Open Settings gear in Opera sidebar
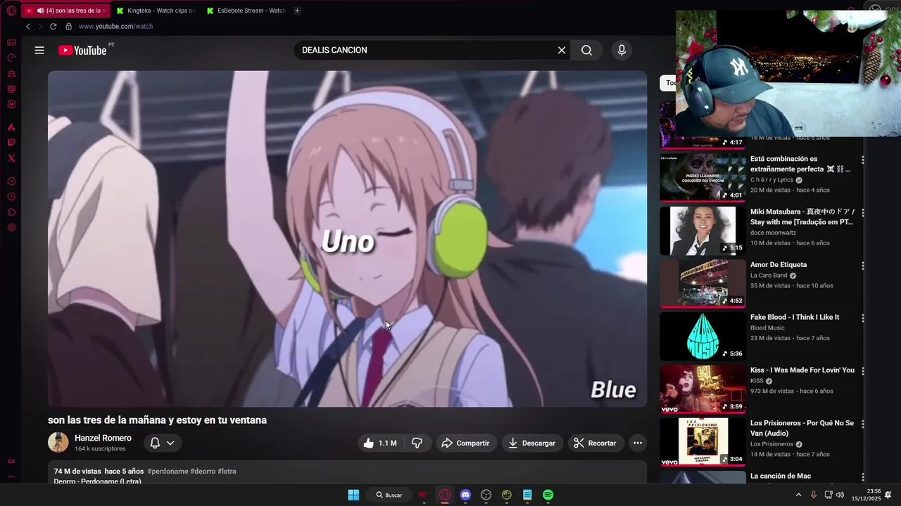The width and height of the screenshot is (901, 506). pyautogui.click(x=11, y=228)
